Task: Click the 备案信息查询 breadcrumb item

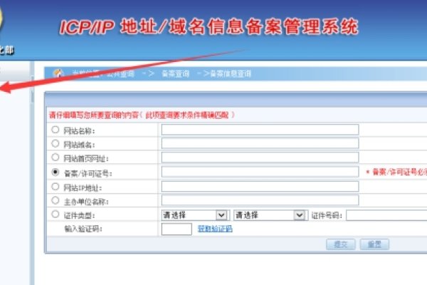Action: click(x=231, y=73)
